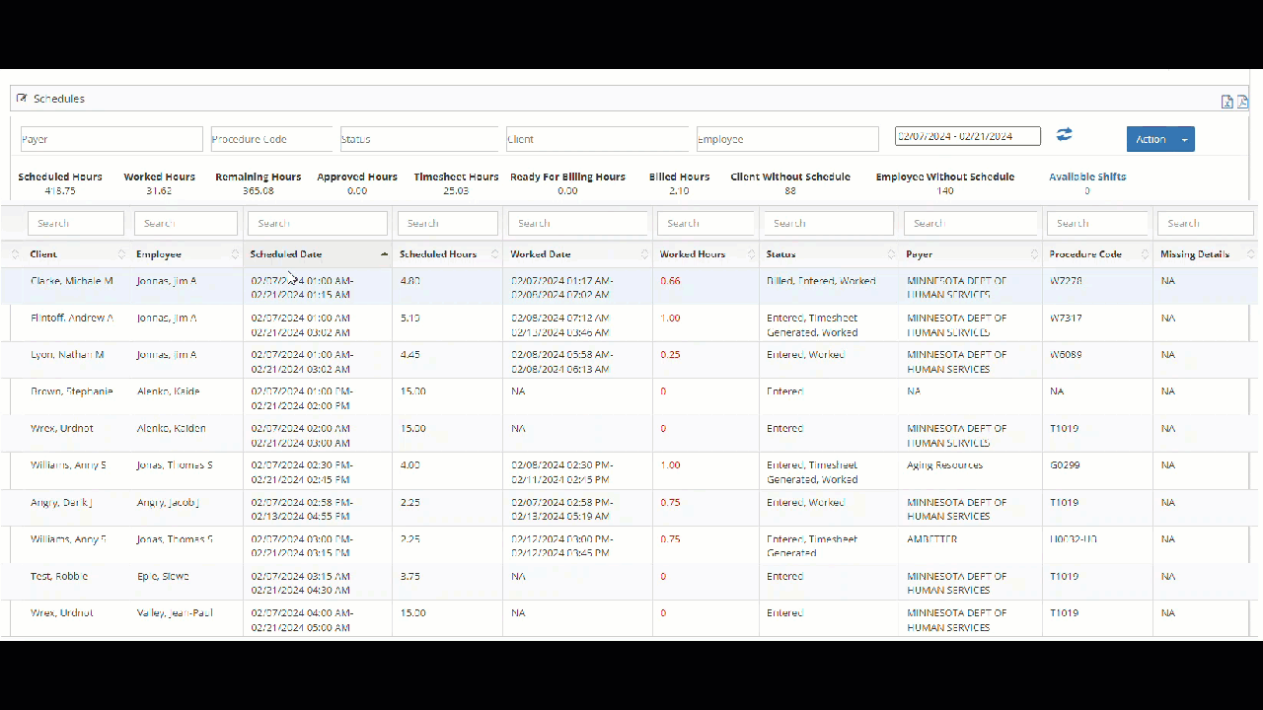Screen dimensions: 1263x710
Task: Click the Search box above Employee column
Action: (186, 224)
